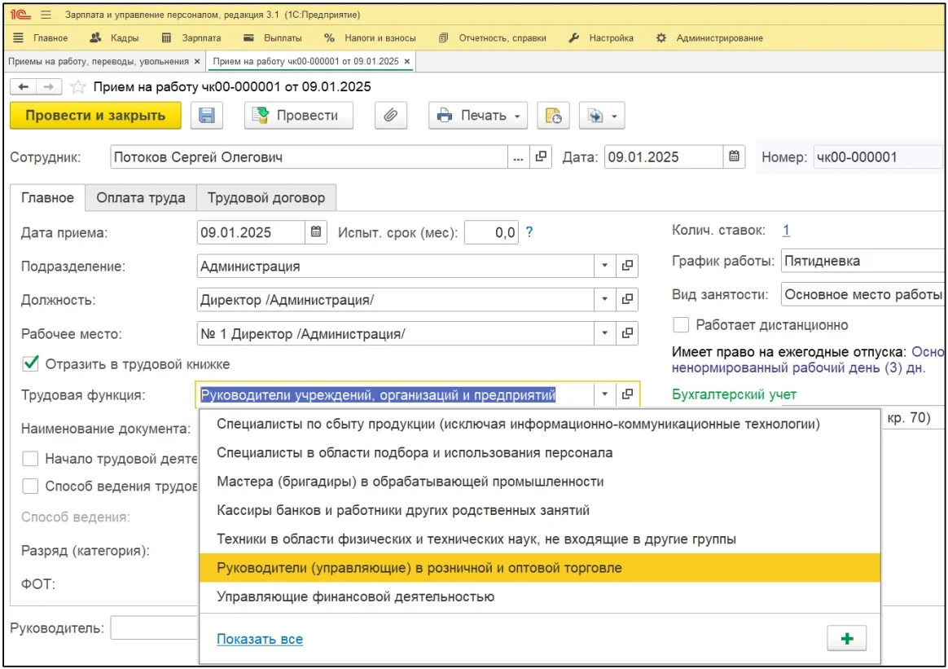The image size is (948, 669).
Task: Open the Сотрудник field's open-form icon
Action: 540,157
